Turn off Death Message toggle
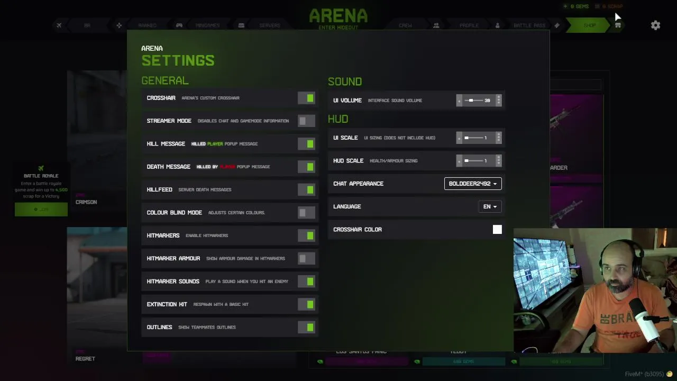Image resolution: width=677 pixels, height=381 pixels. coord(306,167)
